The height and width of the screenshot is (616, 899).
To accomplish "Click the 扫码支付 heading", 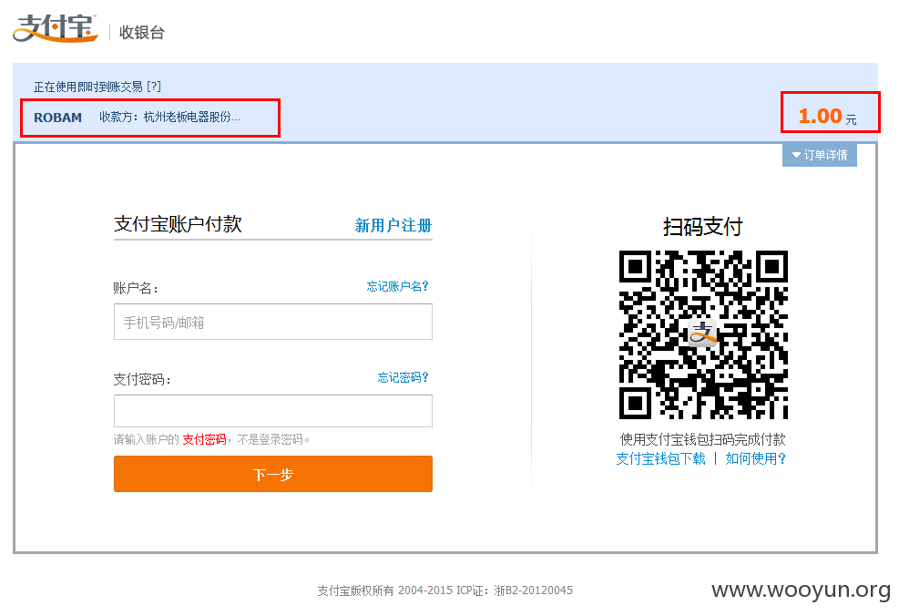I will pos(703,227).
